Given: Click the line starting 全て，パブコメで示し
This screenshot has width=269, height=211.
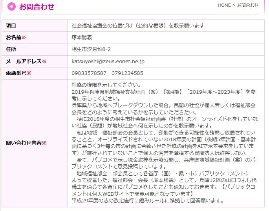Looking at the screenshot, I should (166, 160).
